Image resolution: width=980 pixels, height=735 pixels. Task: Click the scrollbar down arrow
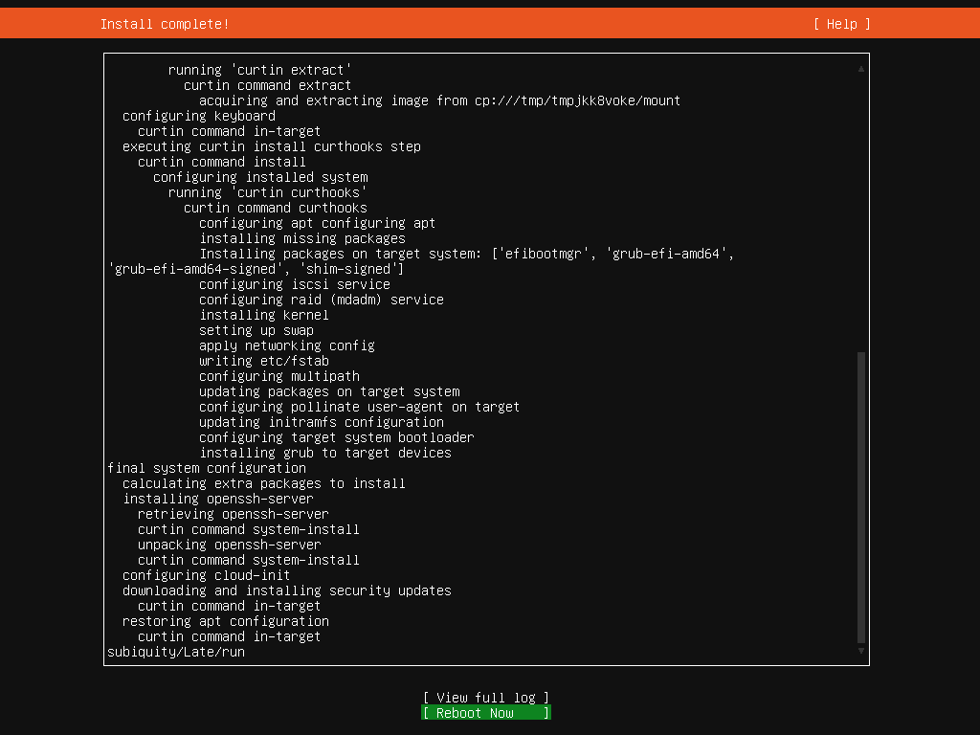(861, 651)
